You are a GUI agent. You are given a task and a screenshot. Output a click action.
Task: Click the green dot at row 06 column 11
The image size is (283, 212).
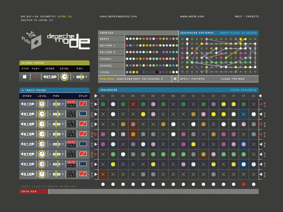tap(203, 154)
